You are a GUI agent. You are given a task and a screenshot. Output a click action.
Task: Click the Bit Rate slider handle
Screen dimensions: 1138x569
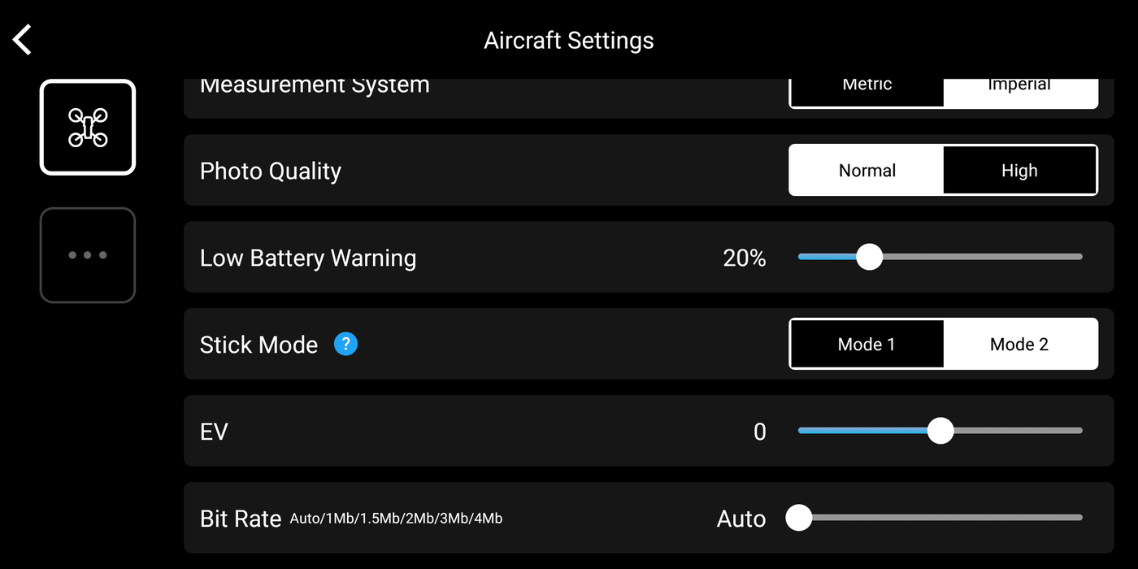click(799, 517)
